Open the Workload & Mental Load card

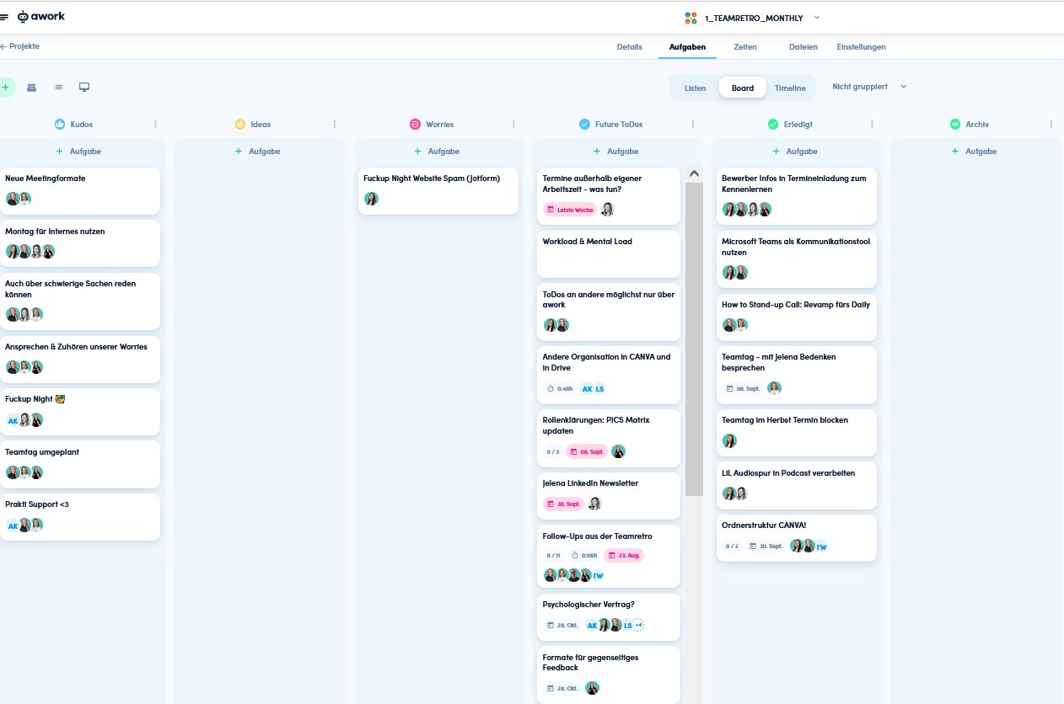click(609, 254)
